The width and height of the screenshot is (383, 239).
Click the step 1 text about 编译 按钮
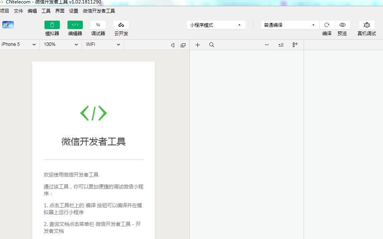[93, 209]
